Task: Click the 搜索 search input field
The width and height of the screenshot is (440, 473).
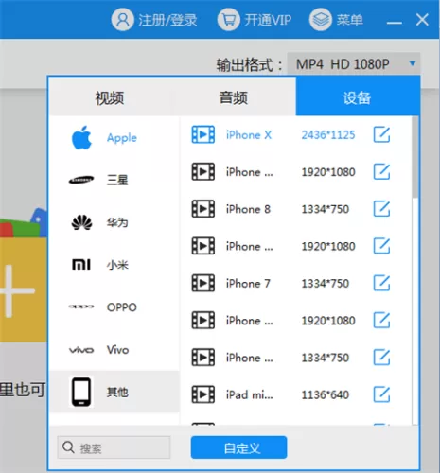Action: coord(114,447)
